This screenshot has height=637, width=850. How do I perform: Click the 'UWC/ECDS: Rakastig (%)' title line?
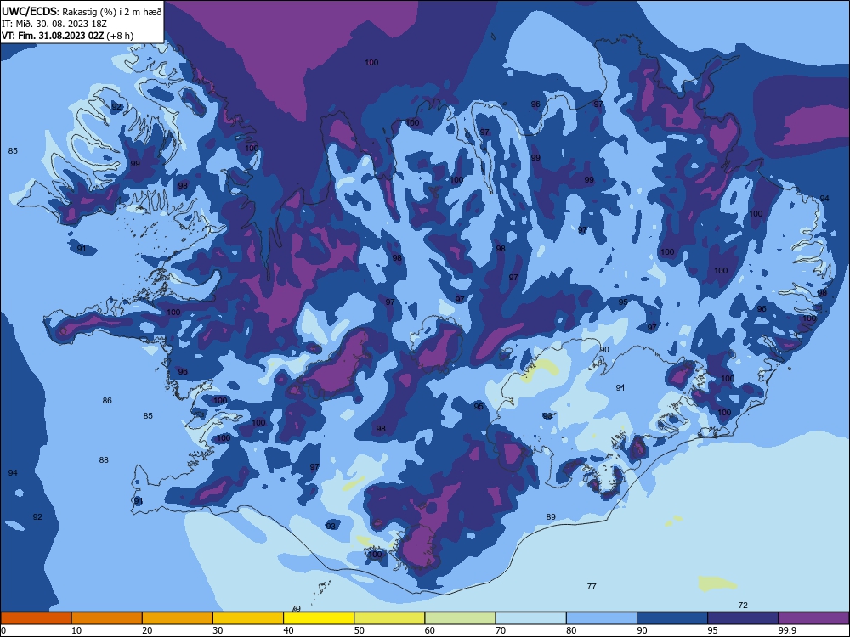(82, 11)
